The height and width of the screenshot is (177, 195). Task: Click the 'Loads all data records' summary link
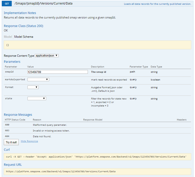pyautogui.click(x=158, y=4)
